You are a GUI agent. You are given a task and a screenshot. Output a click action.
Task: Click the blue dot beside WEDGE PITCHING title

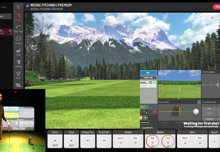coord(28,6)
